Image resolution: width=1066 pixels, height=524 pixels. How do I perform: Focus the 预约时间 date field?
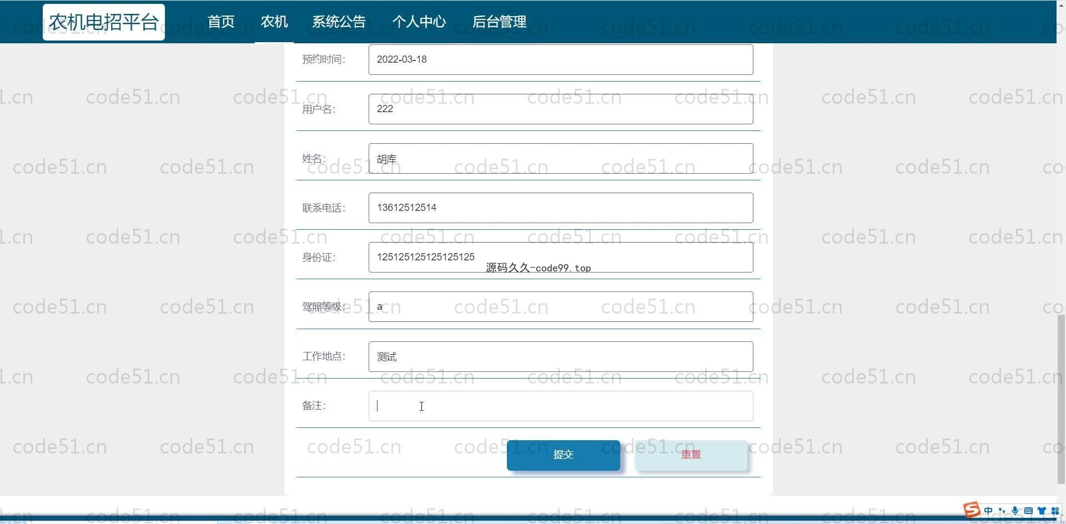561,59
